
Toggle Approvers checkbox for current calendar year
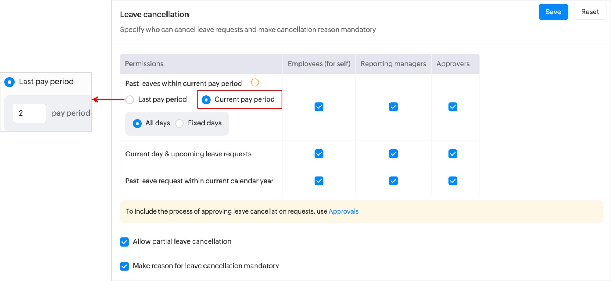pos(453,181)
